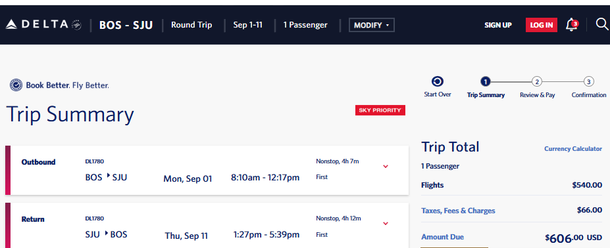The height and width of the screenshot is (248, 610).
Task: Open the search magnifier icon
Action: pyautogui.click(x=602, y=24)
